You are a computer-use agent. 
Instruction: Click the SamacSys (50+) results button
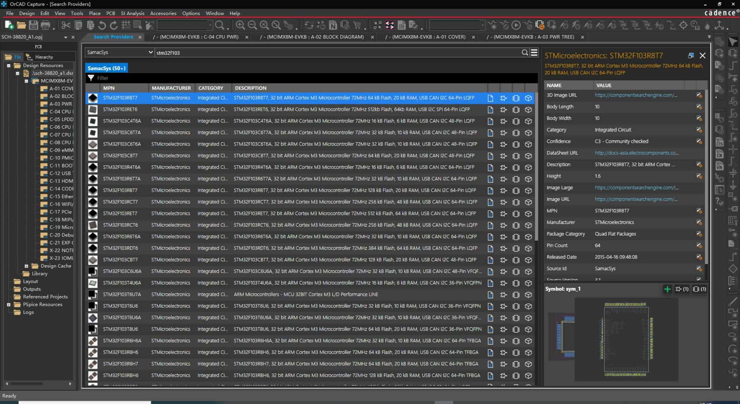tap(107, 68)
